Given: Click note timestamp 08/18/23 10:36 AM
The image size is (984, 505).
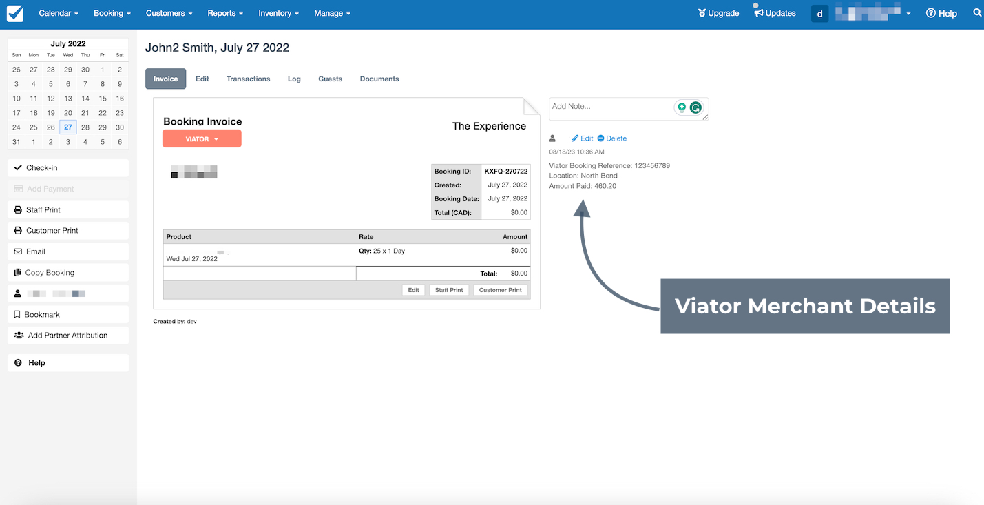Looking at the screenshot, I should tap(576, 152).
